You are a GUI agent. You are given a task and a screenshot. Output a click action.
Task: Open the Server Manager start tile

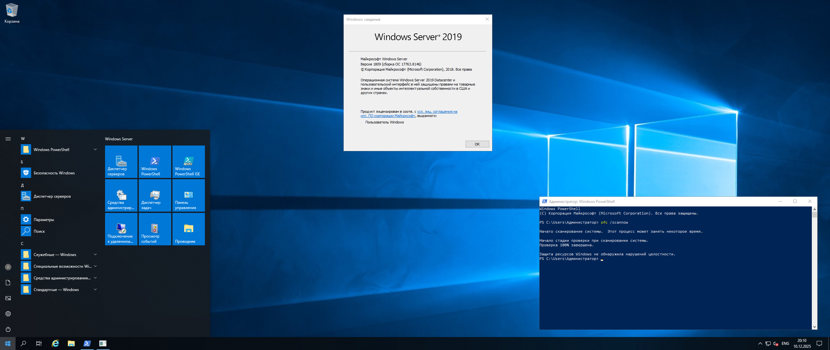tap(121, 162)
